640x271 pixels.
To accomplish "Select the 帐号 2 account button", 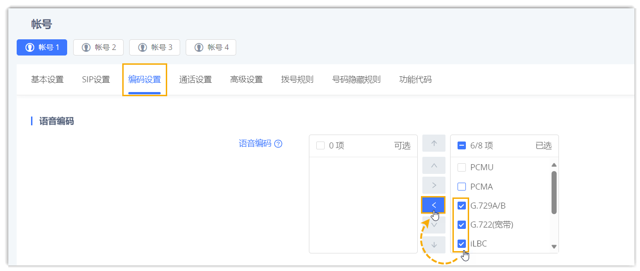I will point(99,47).
